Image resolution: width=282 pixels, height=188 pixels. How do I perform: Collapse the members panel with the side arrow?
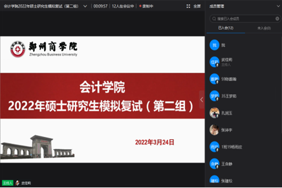202,99
